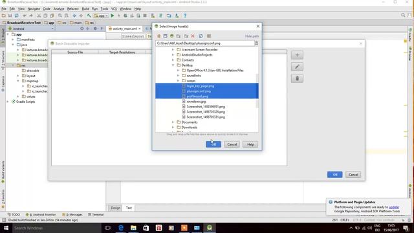Click Cancel in Batch Drawable Importer dialog
414x233 pixels.
pyautogui.click(x=353, y=175)
